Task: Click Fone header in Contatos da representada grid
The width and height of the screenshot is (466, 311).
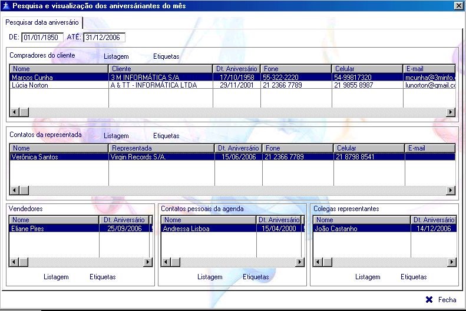Action: 298,148
